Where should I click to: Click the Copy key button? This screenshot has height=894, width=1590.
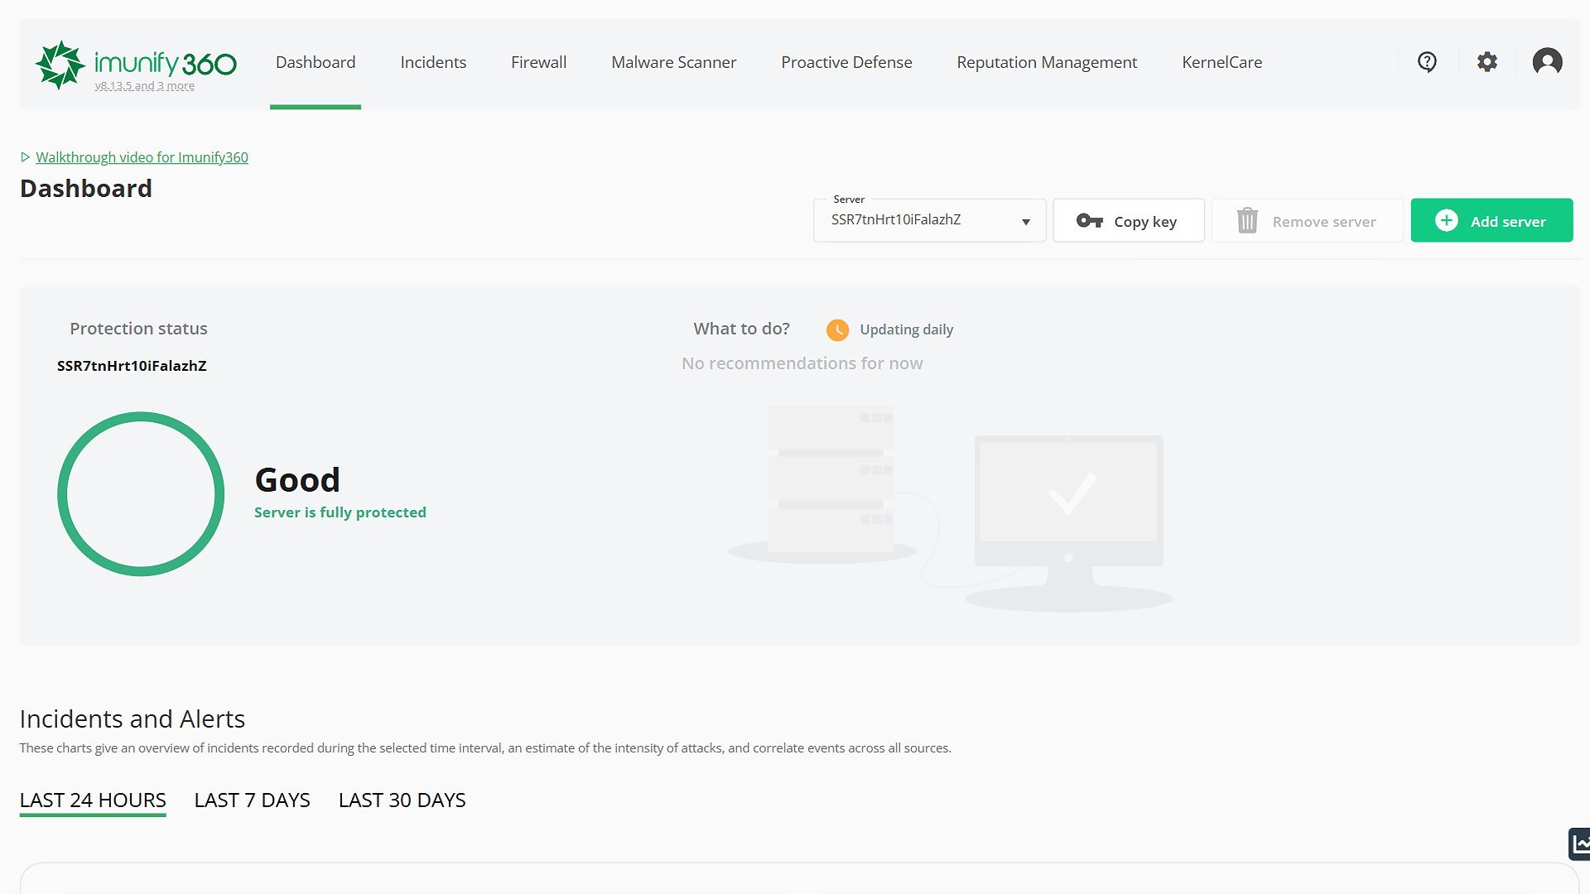pos(1128,220)
